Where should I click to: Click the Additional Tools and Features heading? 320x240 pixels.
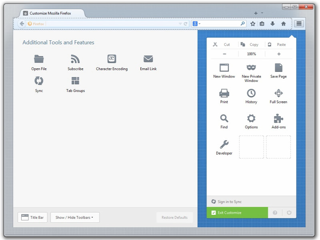58,42
